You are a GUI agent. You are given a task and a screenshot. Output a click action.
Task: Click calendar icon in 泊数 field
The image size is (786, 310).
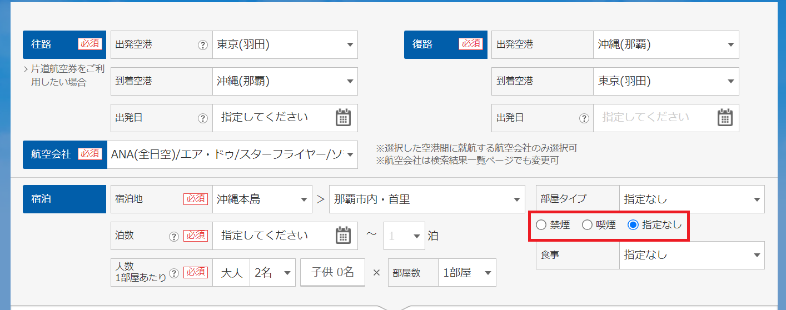[x=343, y=236]
